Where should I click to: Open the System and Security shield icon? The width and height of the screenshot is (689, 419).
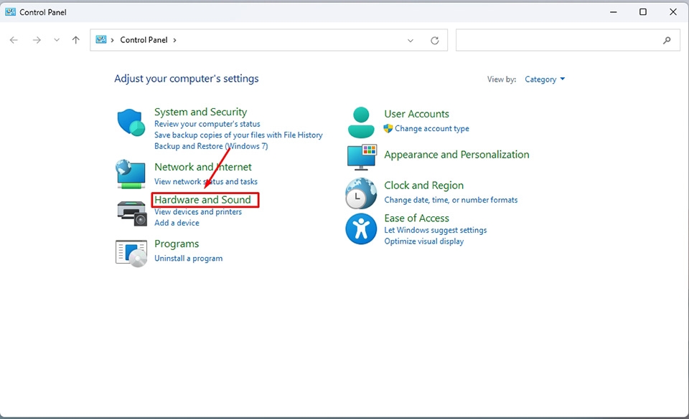click(x=130, y=122)
